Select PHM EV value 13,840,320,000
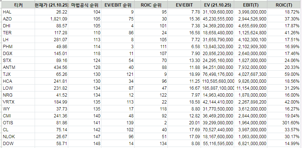302x148 pixels. point(217,47)
